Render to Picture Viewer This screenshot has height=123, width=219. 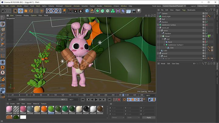75,11
